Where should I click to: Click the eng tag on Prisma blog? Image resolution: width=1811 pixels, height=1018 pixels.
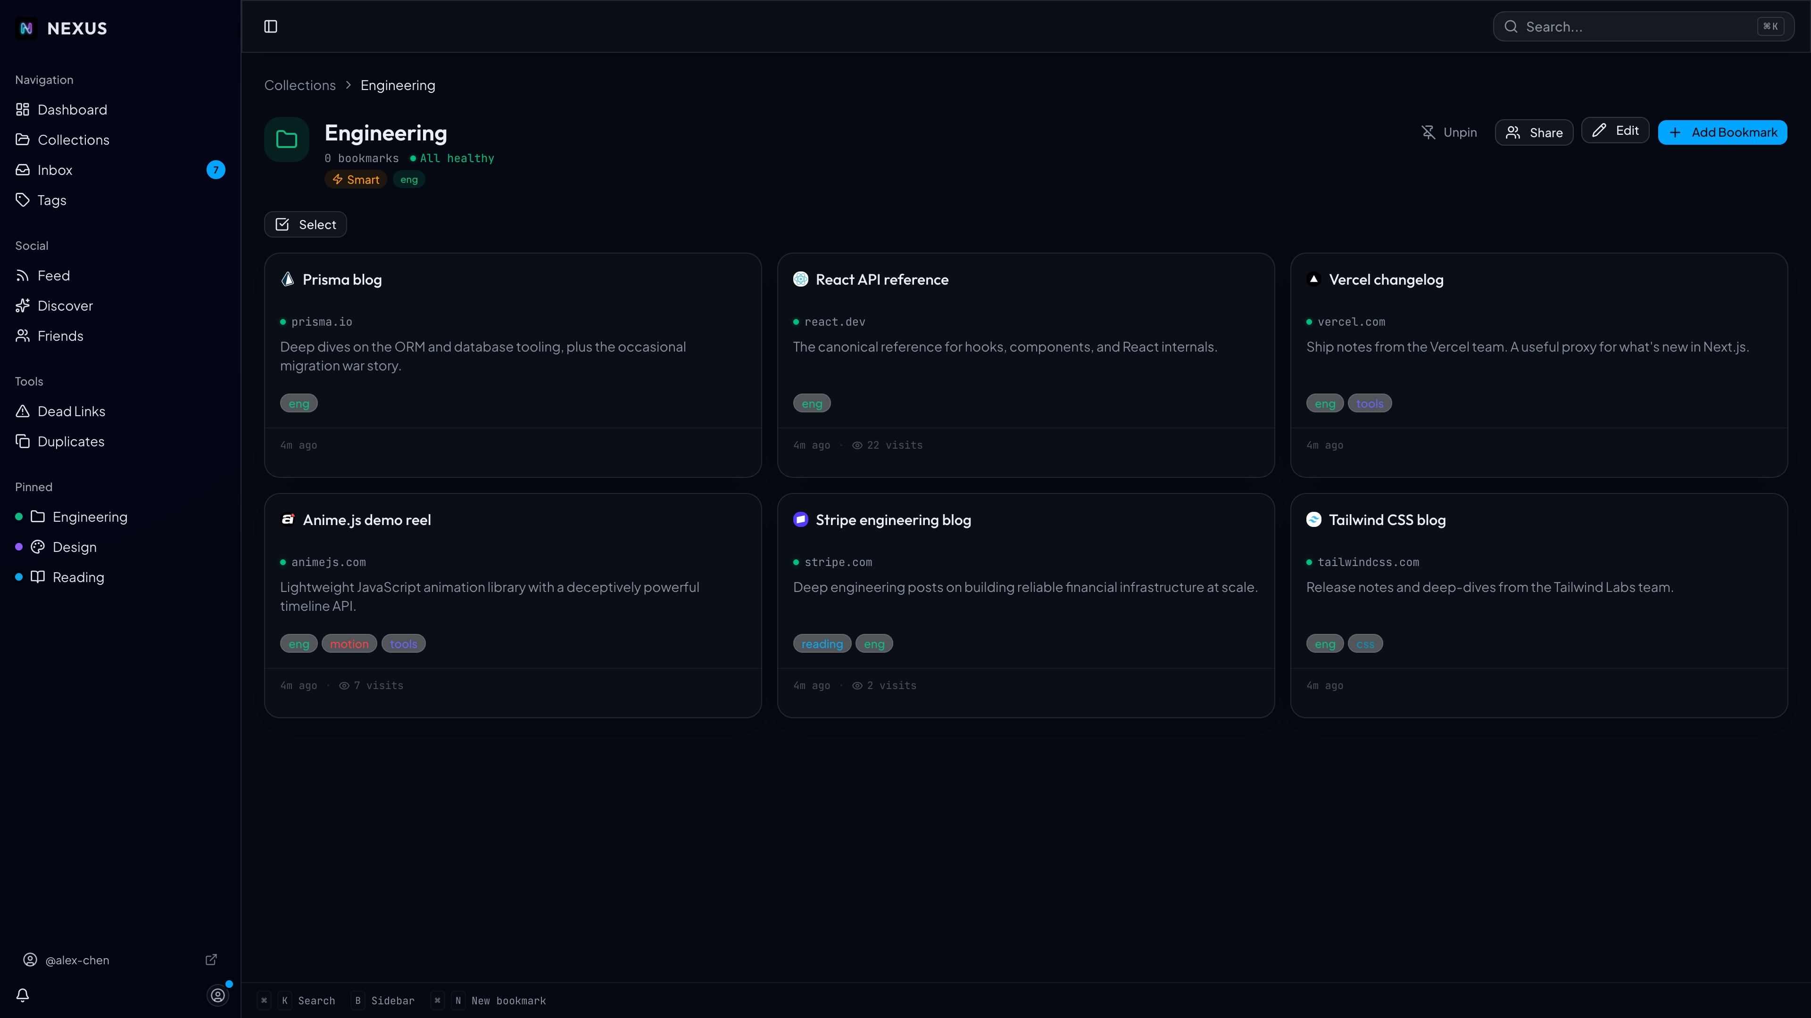pos(299,403)
